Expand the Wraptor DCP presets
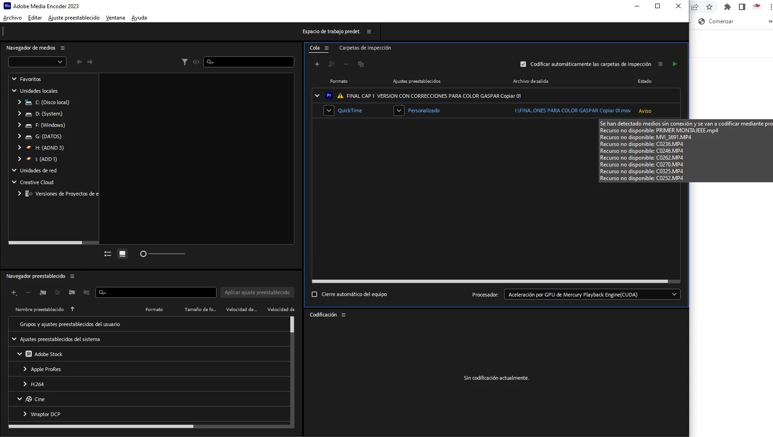 [x=25, y=414]
